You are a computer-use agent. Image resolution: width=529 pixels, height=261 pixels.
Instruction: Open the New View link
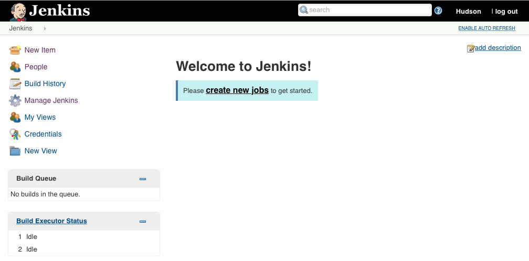coord(40,151)
